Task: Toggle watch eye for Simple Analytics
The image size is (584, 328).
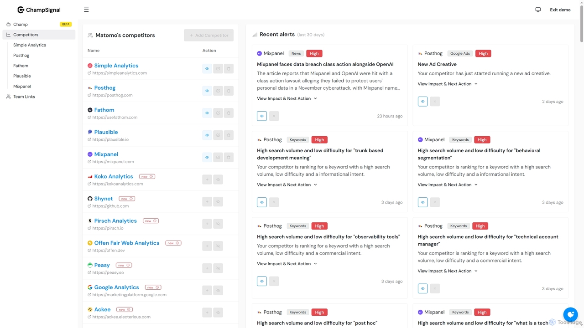Action: coord(207,69)
